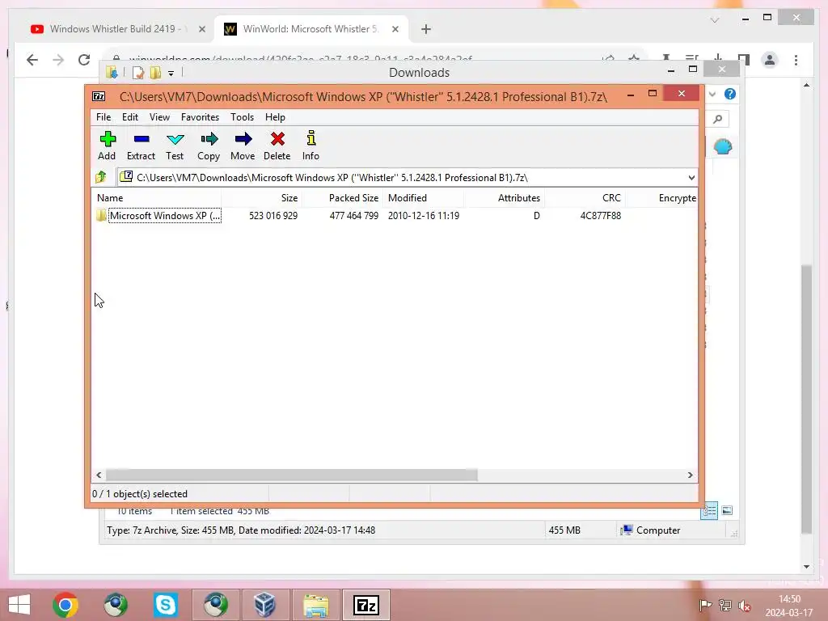Open VirtualBox from the taskbar
Viewport: 828px width, 621px height.
click(264, 605)
